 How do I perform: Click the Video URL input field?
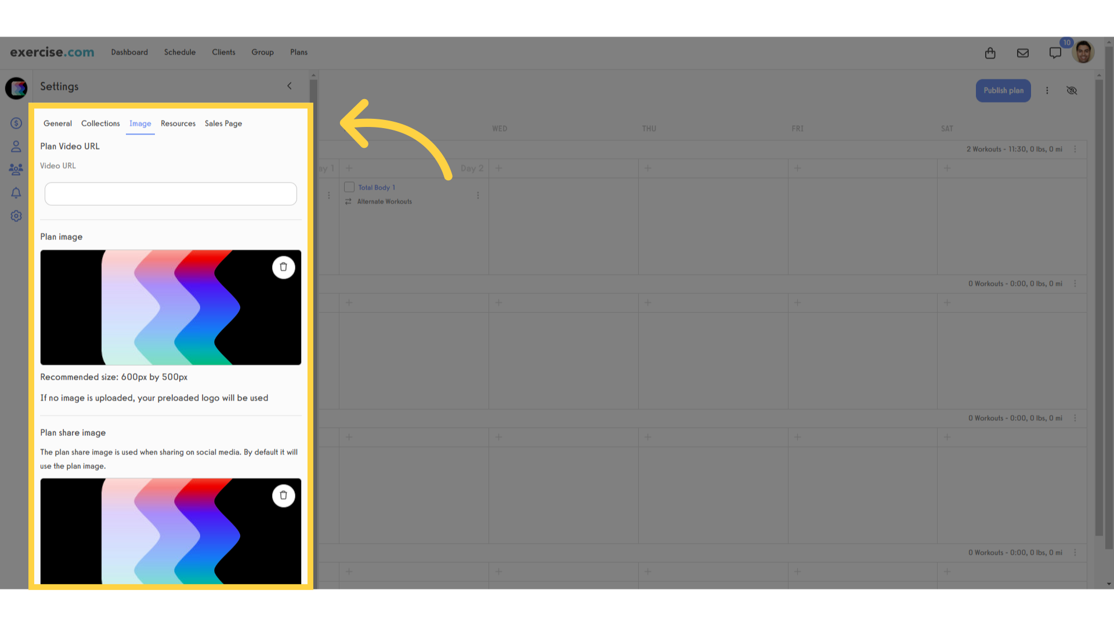(171, 194)
